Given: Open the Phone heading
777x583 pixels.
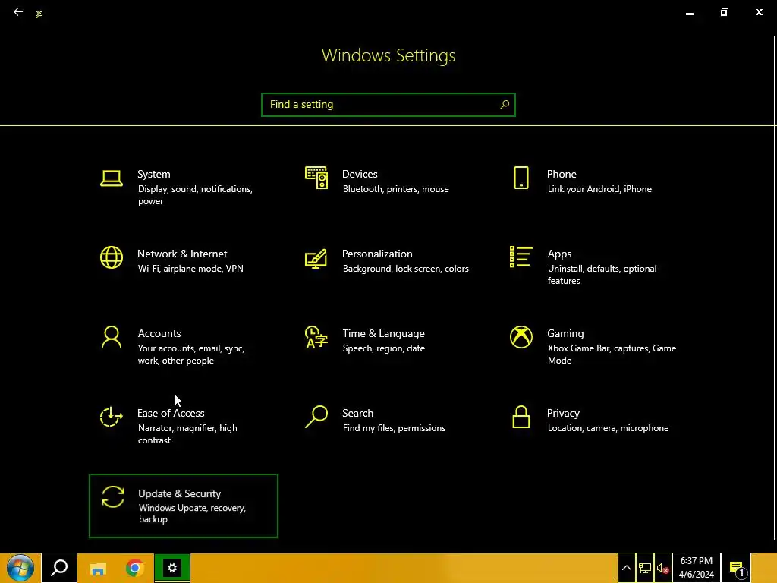Looking at the screenshot, I should [562, 174].
